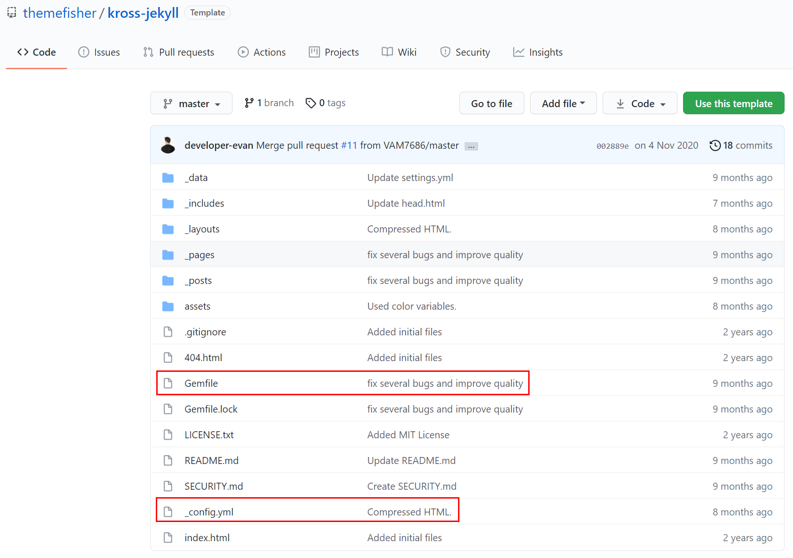The height and width of the screenshot is (558, 793).
Task: Open the _pages folder
Action: (200, 255)
